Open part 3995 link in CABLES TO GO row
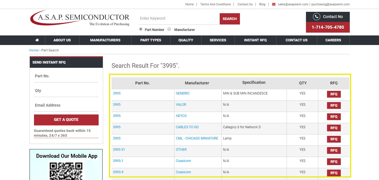379x180 pixels. click(117, 127)
